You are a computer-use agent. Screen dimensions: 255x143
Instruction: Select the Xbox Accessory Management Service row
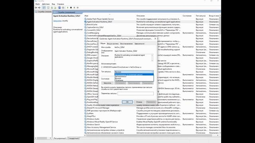coord(151,127)
